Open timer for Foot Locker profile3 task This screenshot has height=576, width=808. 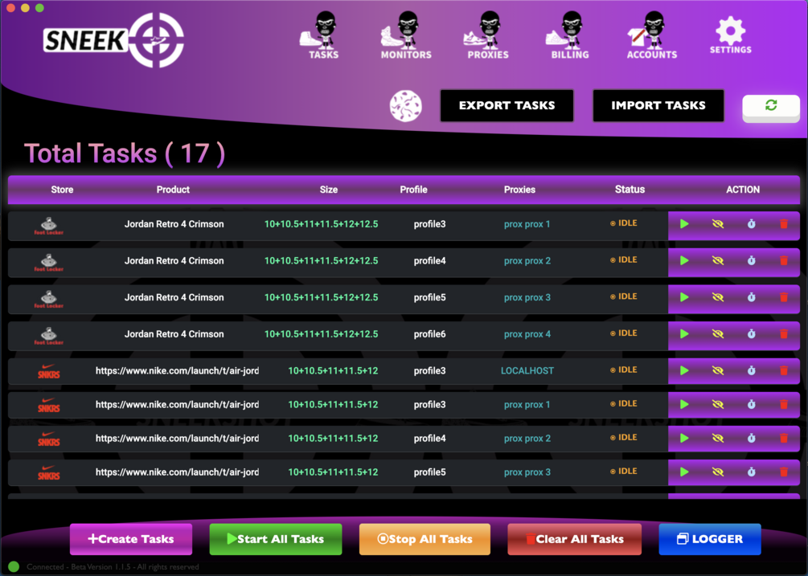tap(751, 224)
